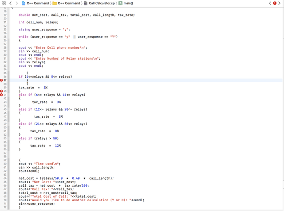284x211 pixels.
Task: Open the related items grid menu
Action: [x=4, y=3]
